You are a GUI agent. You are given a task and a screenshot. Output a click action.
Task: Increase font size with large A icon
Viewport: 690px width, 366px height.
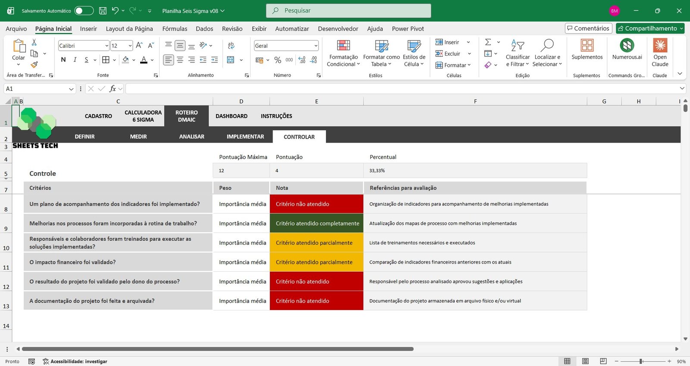[x=139, y=45]
